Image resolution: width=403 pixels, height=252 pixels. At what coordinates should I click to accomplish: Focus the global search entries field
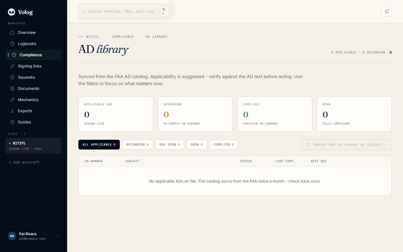tap(126, 11)
